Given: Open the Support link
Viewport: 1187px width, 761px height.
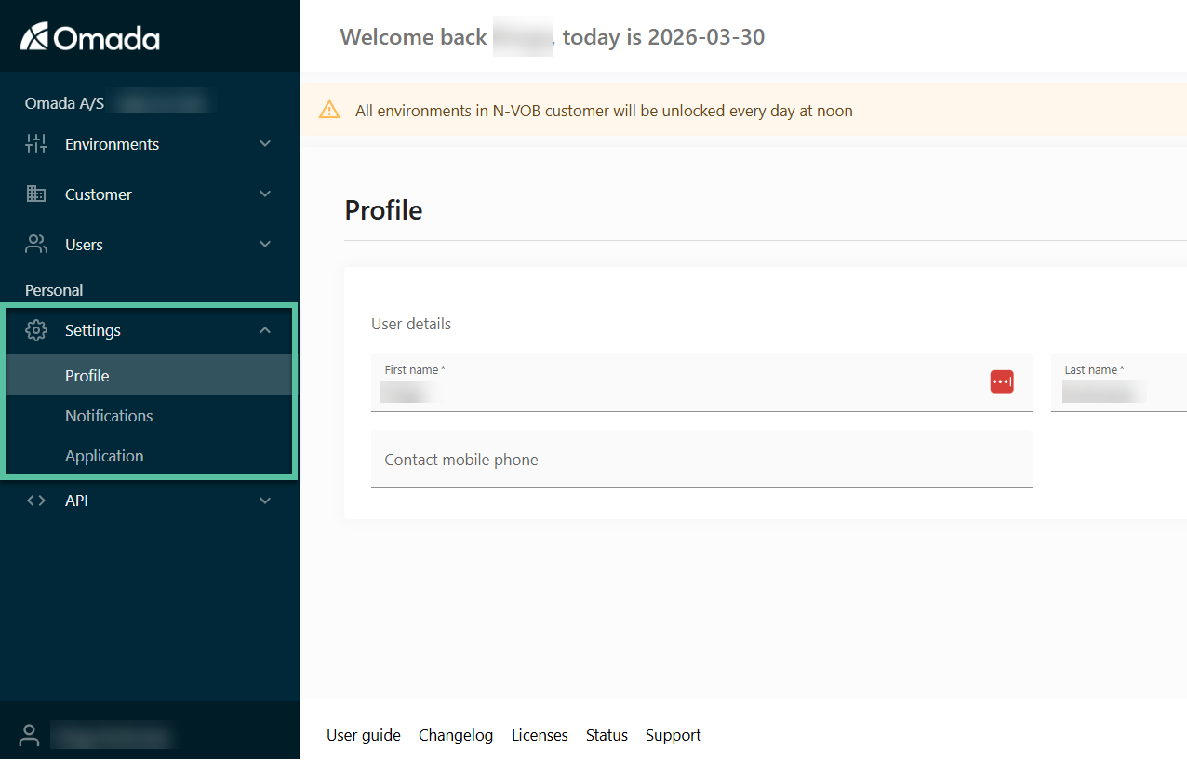Looking at the screenshot, I should (674, 735).
